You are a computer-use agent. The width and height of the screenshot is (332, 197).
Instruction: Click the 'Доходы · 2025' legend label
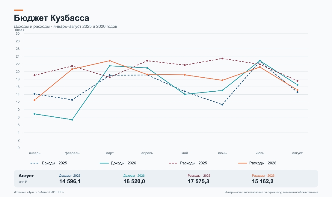coord(54,163)
